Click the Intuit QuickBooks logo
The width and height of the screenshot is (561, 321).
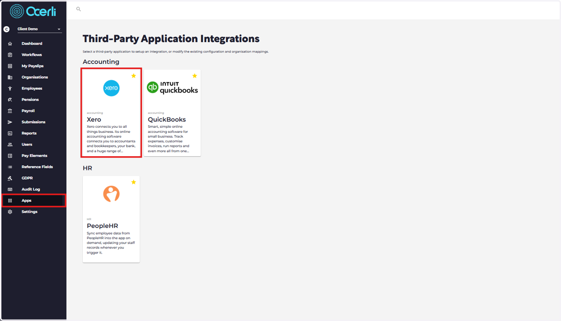(172, 88)
